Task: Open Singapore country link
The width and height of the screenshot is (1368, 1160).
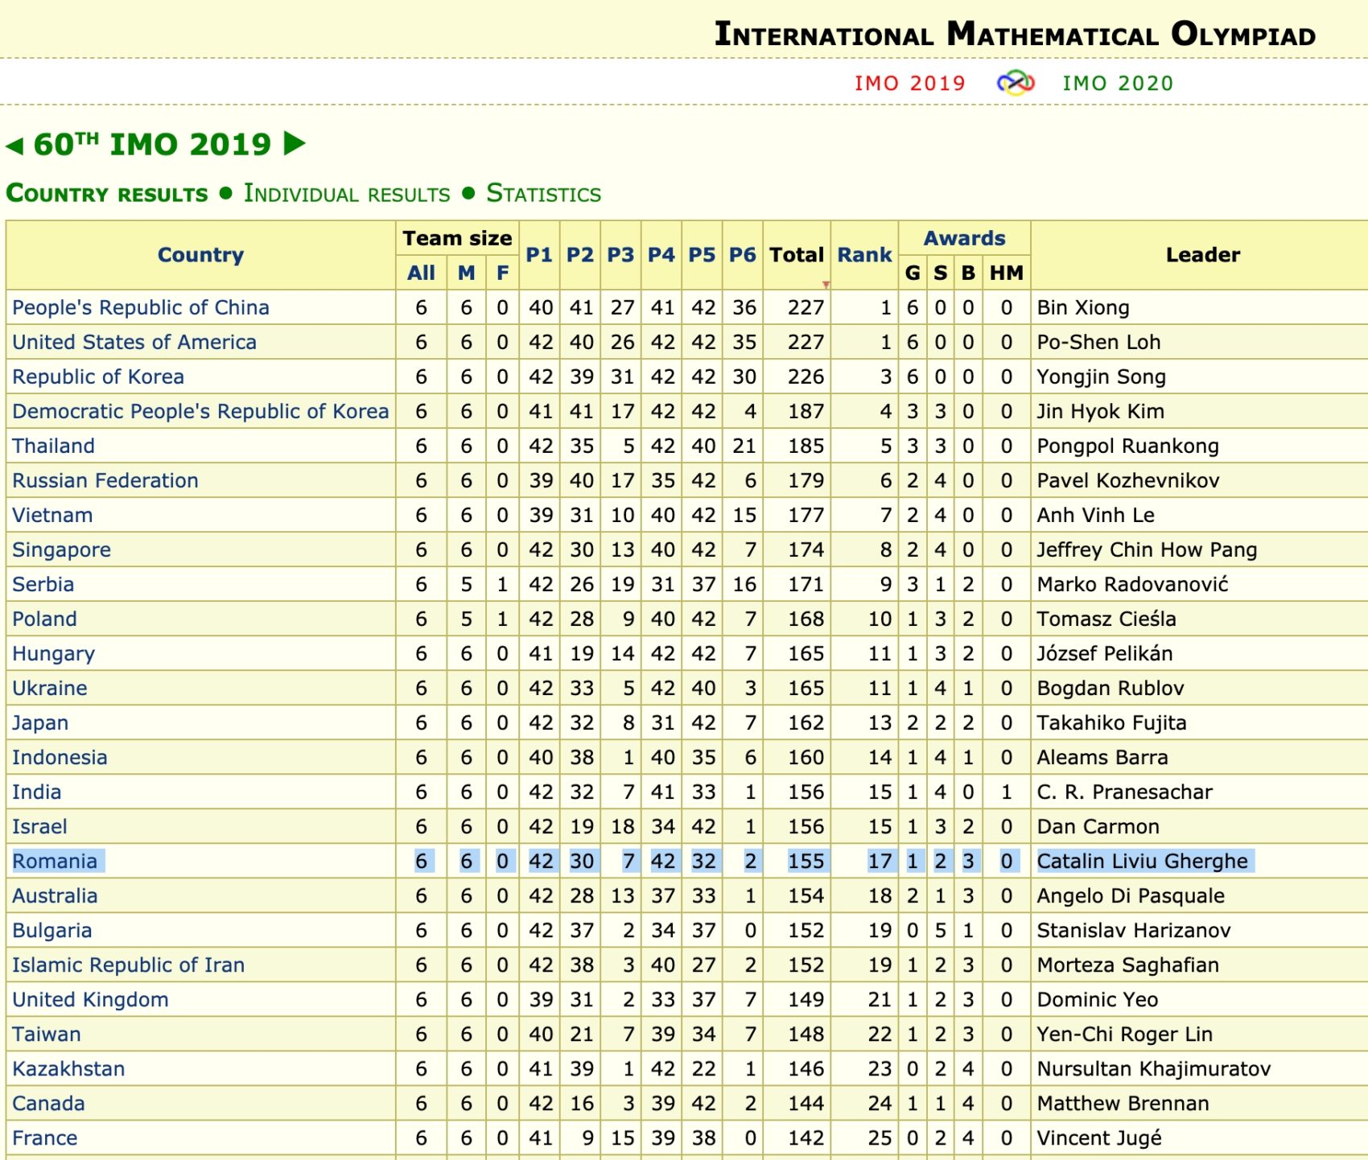Action: click(x=62, y=549)
